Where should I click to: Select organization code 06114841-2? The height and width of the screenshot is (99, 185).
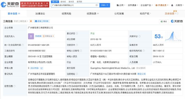point(159,51)
